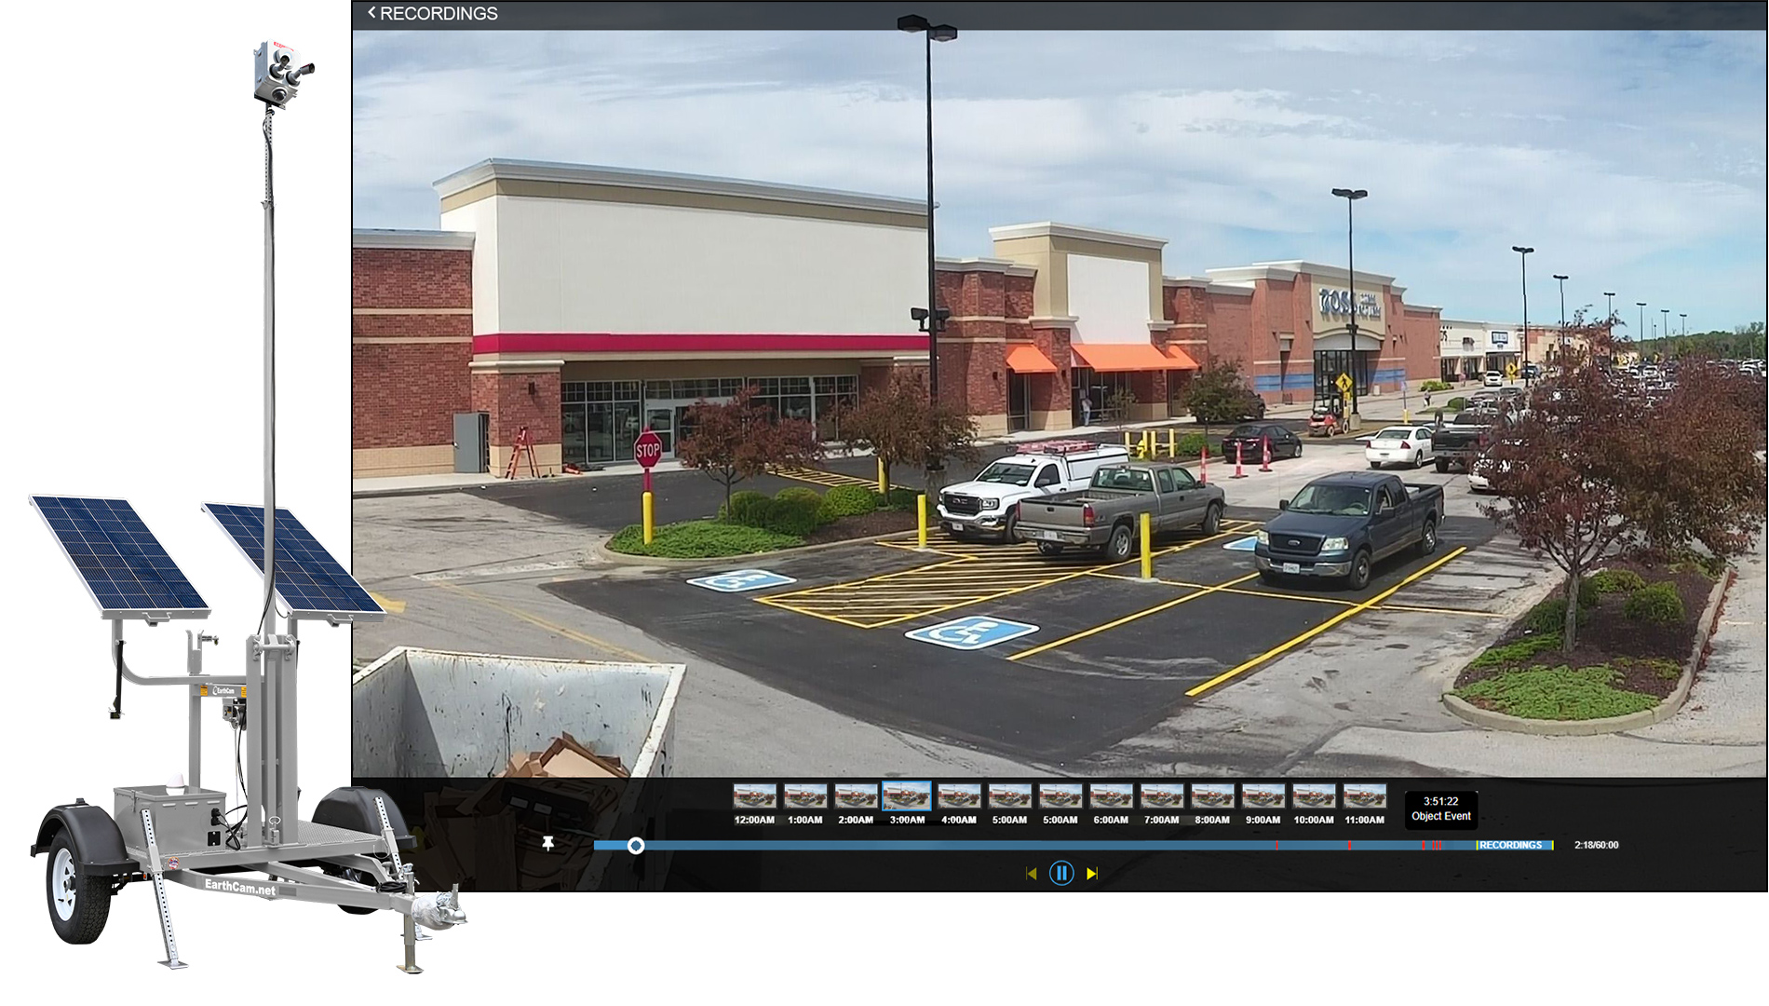The image size is (1769, 1006).
Task: Select the 12:00AM recording thumbnail
Action: [754, 796]
